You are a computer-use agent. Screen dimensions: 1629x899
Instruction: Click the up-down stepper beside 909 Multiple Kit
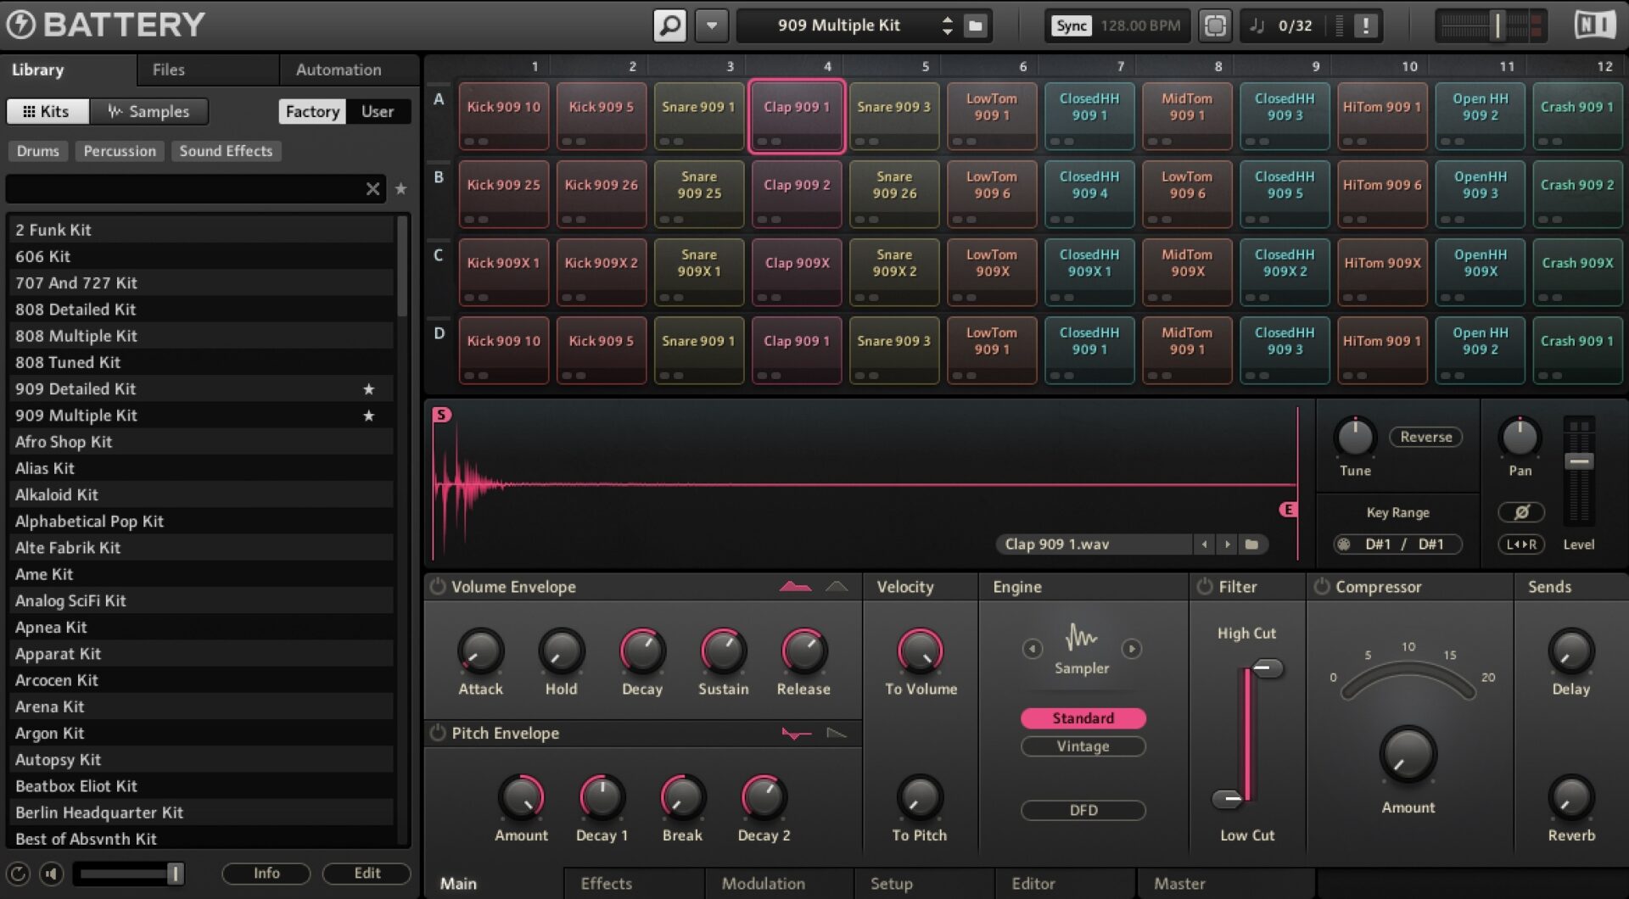(948, 25)
